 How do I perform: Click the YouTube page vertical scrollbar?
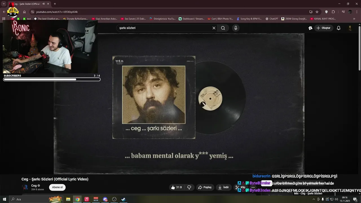point(359,48)
